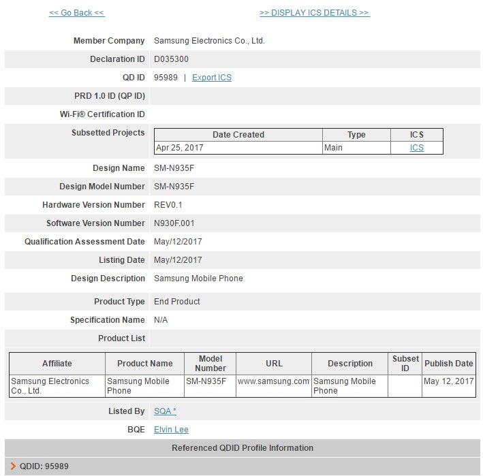Select Declaration ID value 'D035300'

(x=171, y=59)
